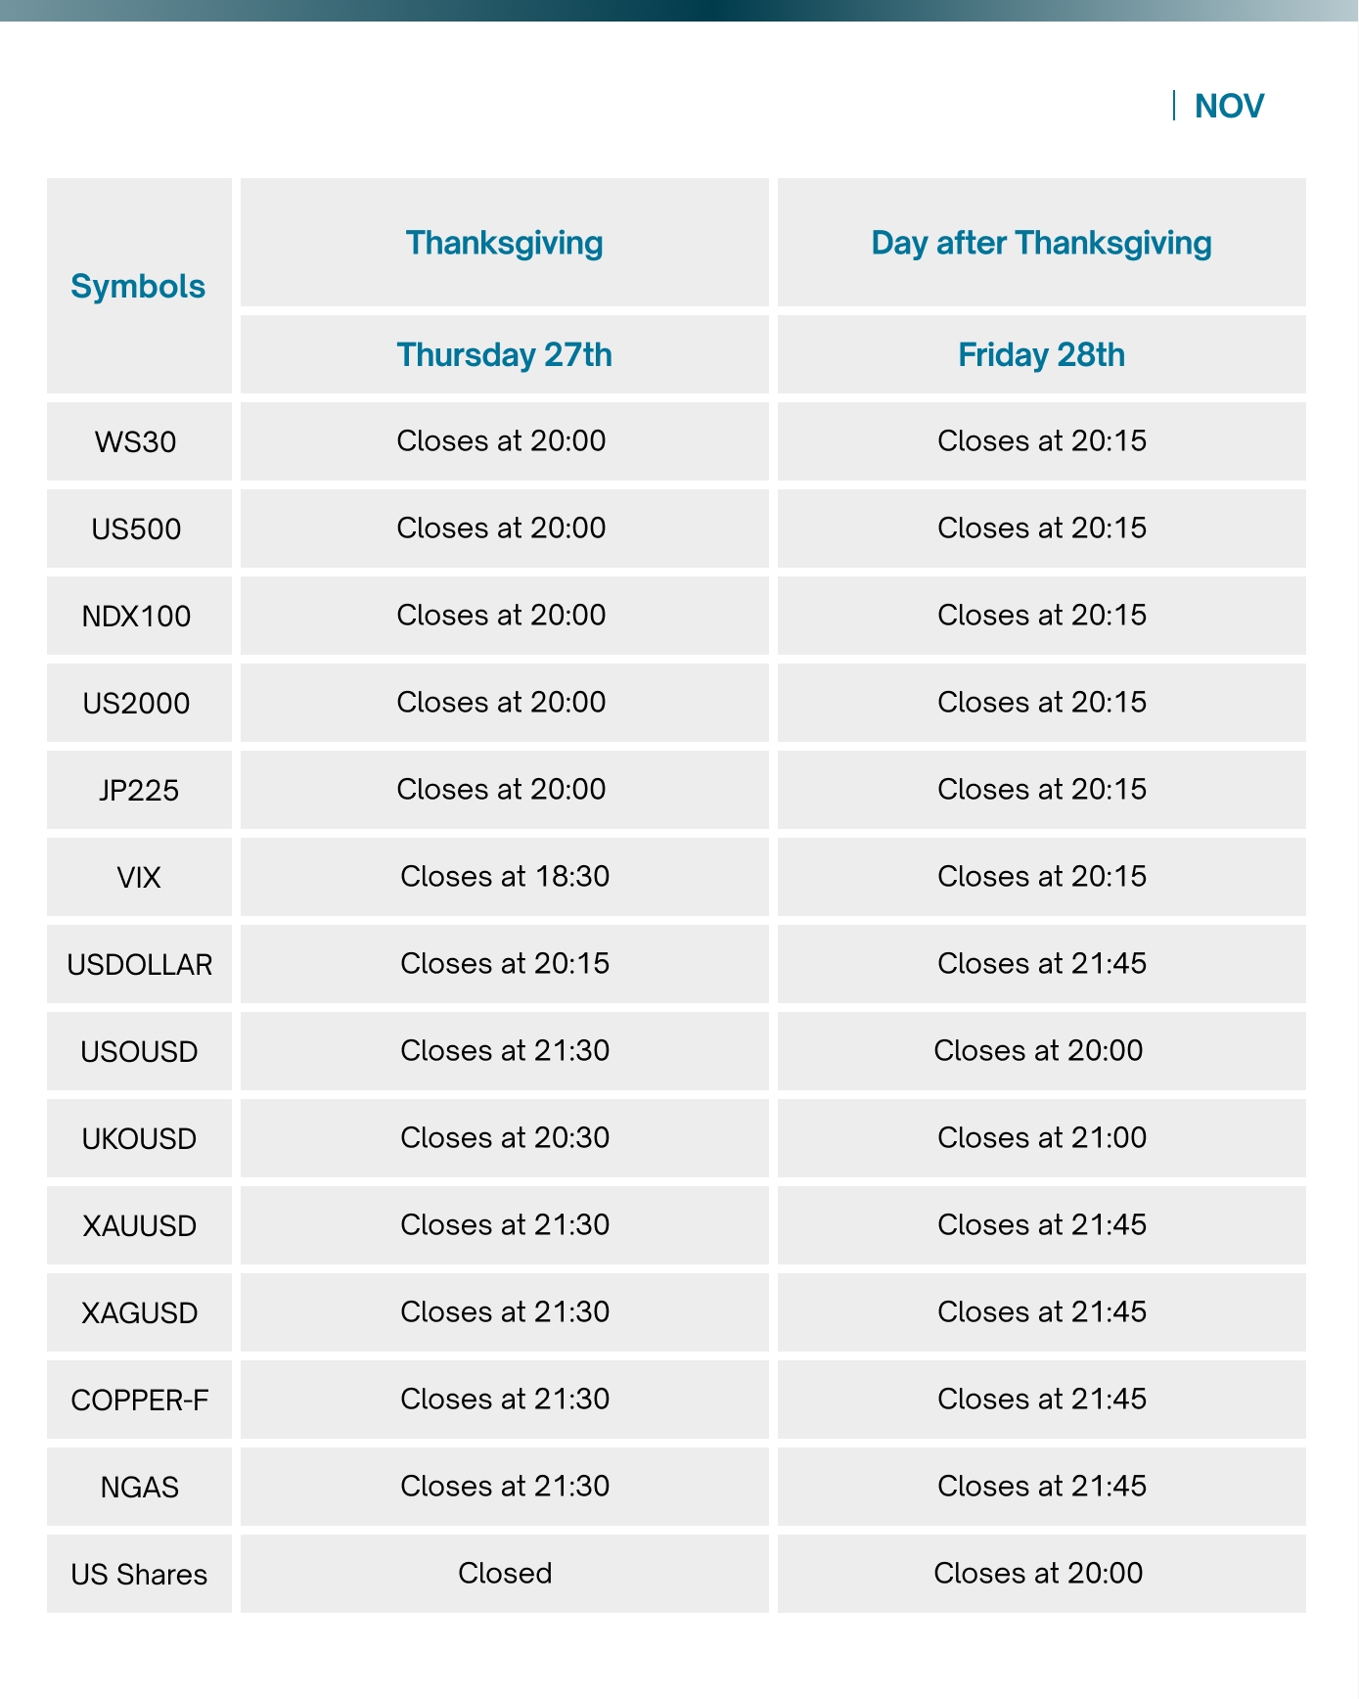This screenshot has width=1359, height=1699.
Task: Click the COPPER-F symbol cell
Action: (139, 1400)
